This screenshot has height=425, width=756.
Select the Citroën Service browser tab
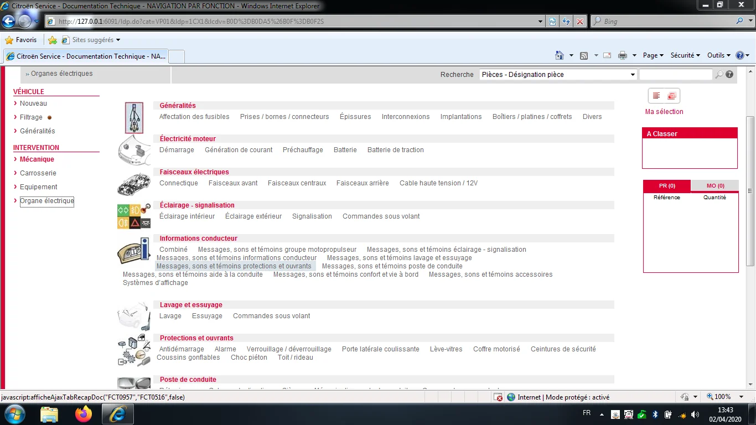[85, 56]
